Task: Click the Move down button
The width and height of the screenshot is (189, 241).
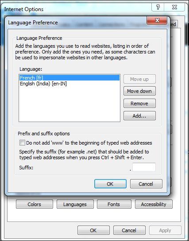Action: (139, 91)
